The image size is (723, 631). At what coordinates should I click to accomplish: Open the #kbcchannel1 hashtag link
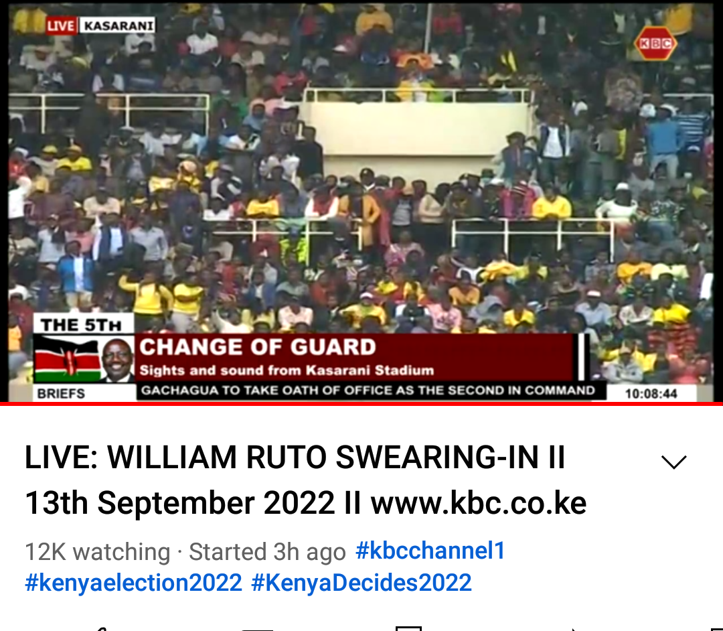pyautogui.click(x=430, y=551)
